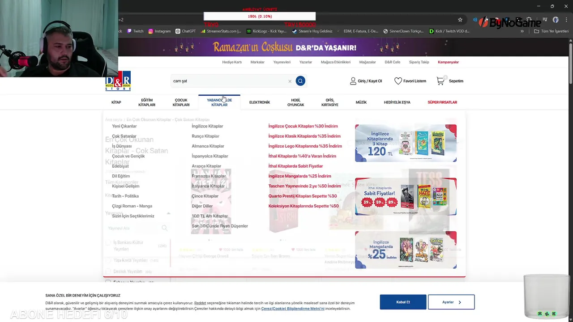Open the ChatGPT bookmark
Screen dimensions: 573x322
[186, 31]
